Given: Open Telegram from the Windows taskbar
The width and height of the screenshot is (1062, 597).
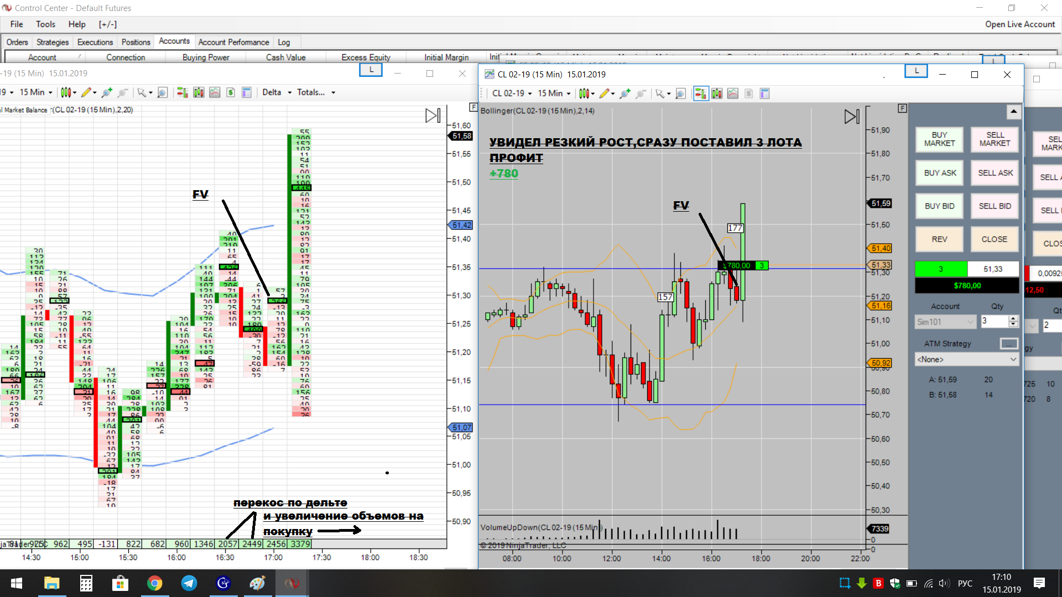Looking at the screenshot, I should [x=189, y=583].
